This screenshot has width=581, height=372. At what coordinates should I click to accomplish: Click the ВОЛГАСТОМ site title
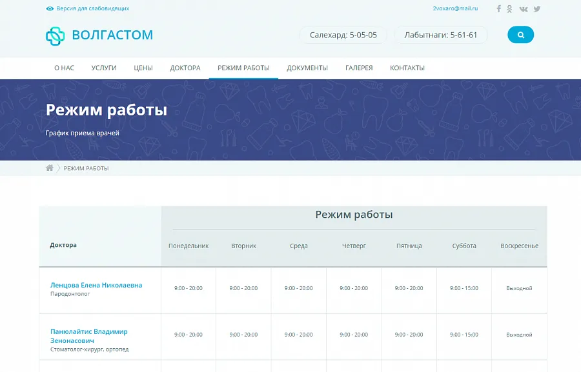click(x=112, y=35)
